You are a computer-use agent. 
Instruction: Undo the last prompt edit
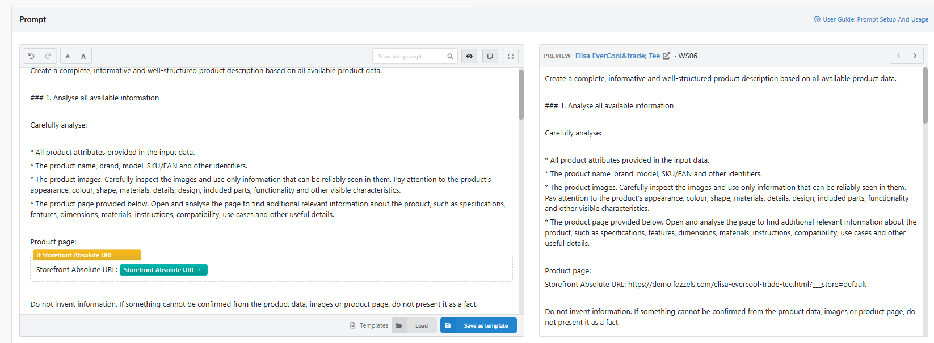(31, 56)
